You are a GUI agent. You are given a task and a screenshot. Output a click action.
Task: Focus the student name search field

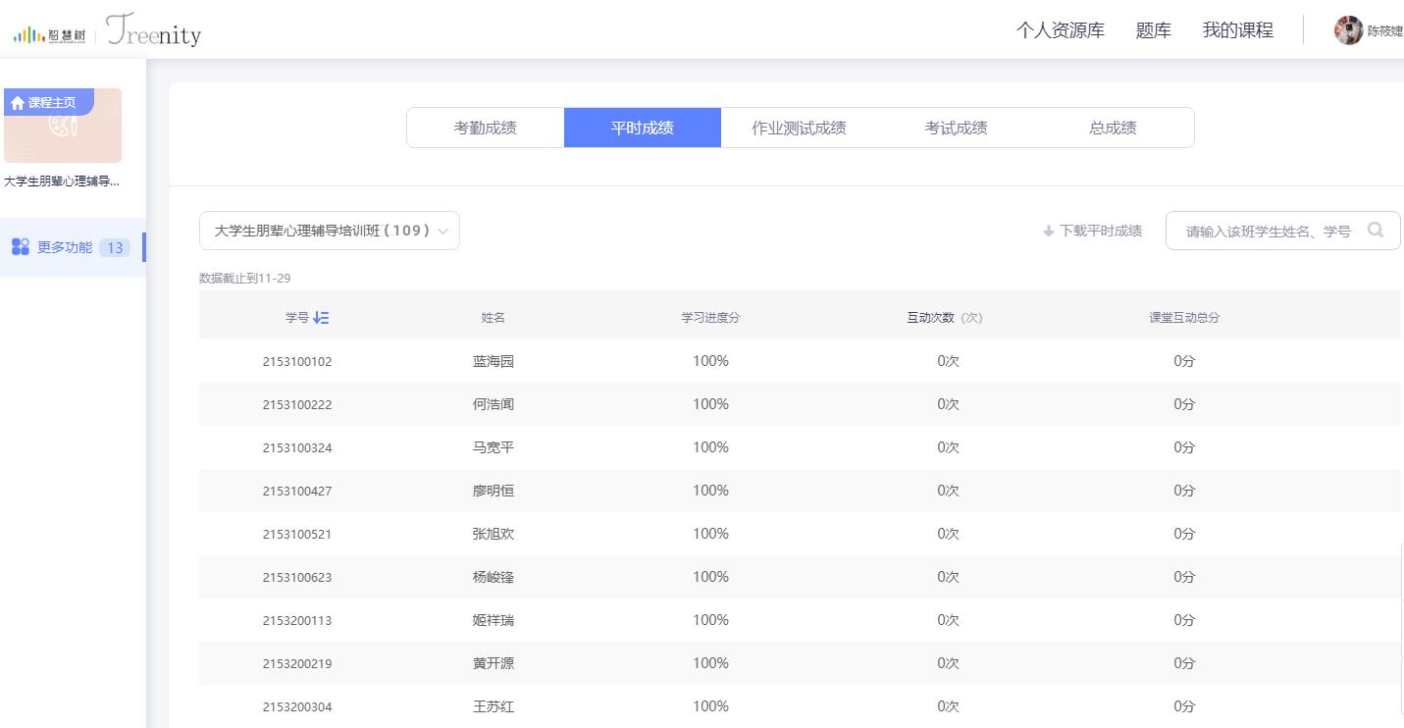[1268, 232]
